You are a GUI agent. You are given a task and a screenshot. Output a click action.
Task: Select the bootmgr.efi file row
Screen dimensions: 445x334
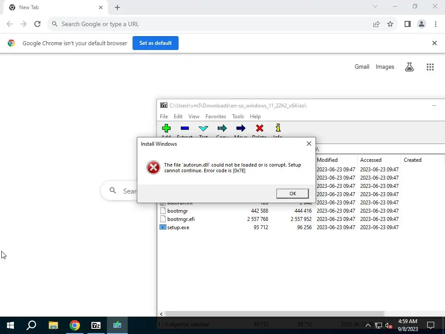coord(279,219)
